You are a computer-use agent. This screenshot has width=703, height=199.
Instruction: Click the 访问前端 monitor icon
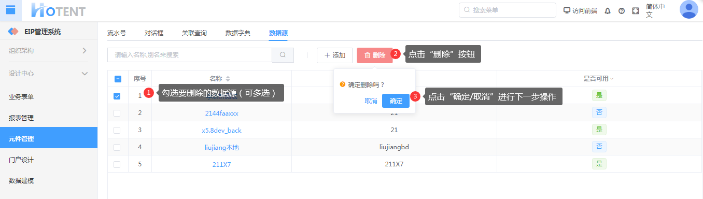pyautogui.click(x=567, y=10)
